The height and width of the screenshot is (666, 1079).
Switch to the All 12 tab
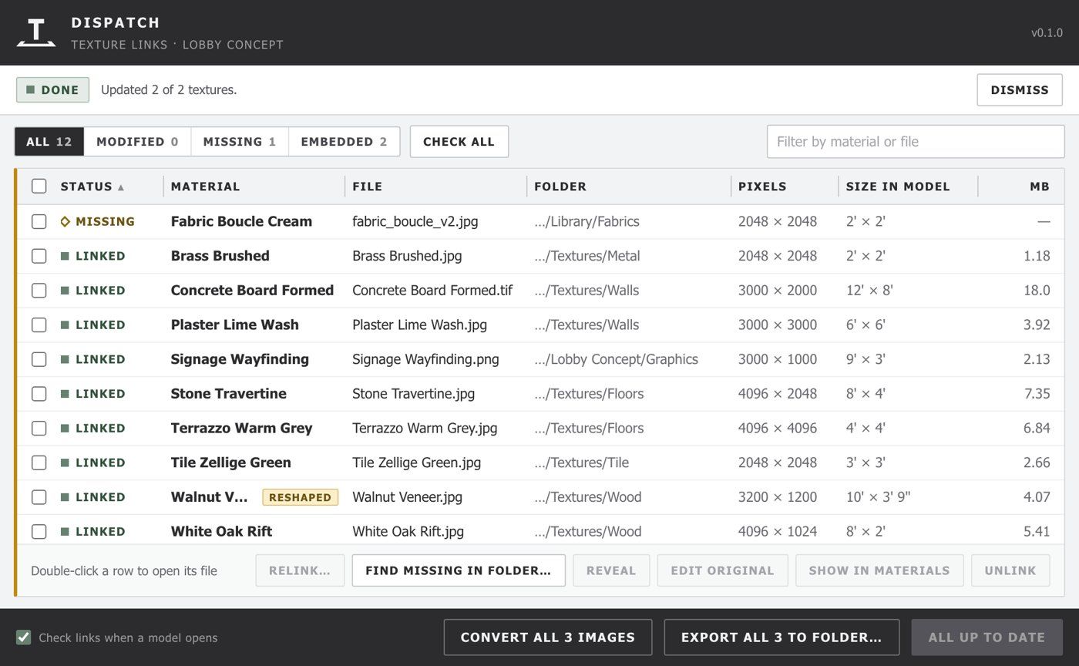coord(49,142)
